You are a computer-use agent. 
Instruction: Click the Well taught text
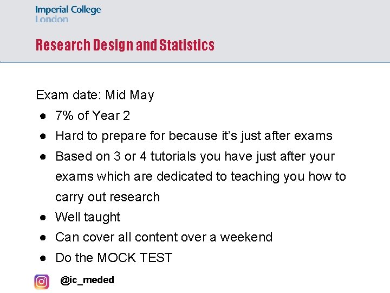click(x=88, y=217)
